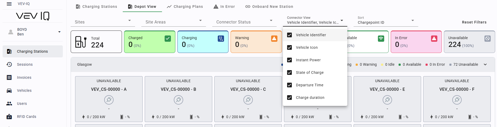Toggle the Instant Power checkbox
Image resolution: width=497 pixels, height=127 pixels.
click(x=289, y=60)
